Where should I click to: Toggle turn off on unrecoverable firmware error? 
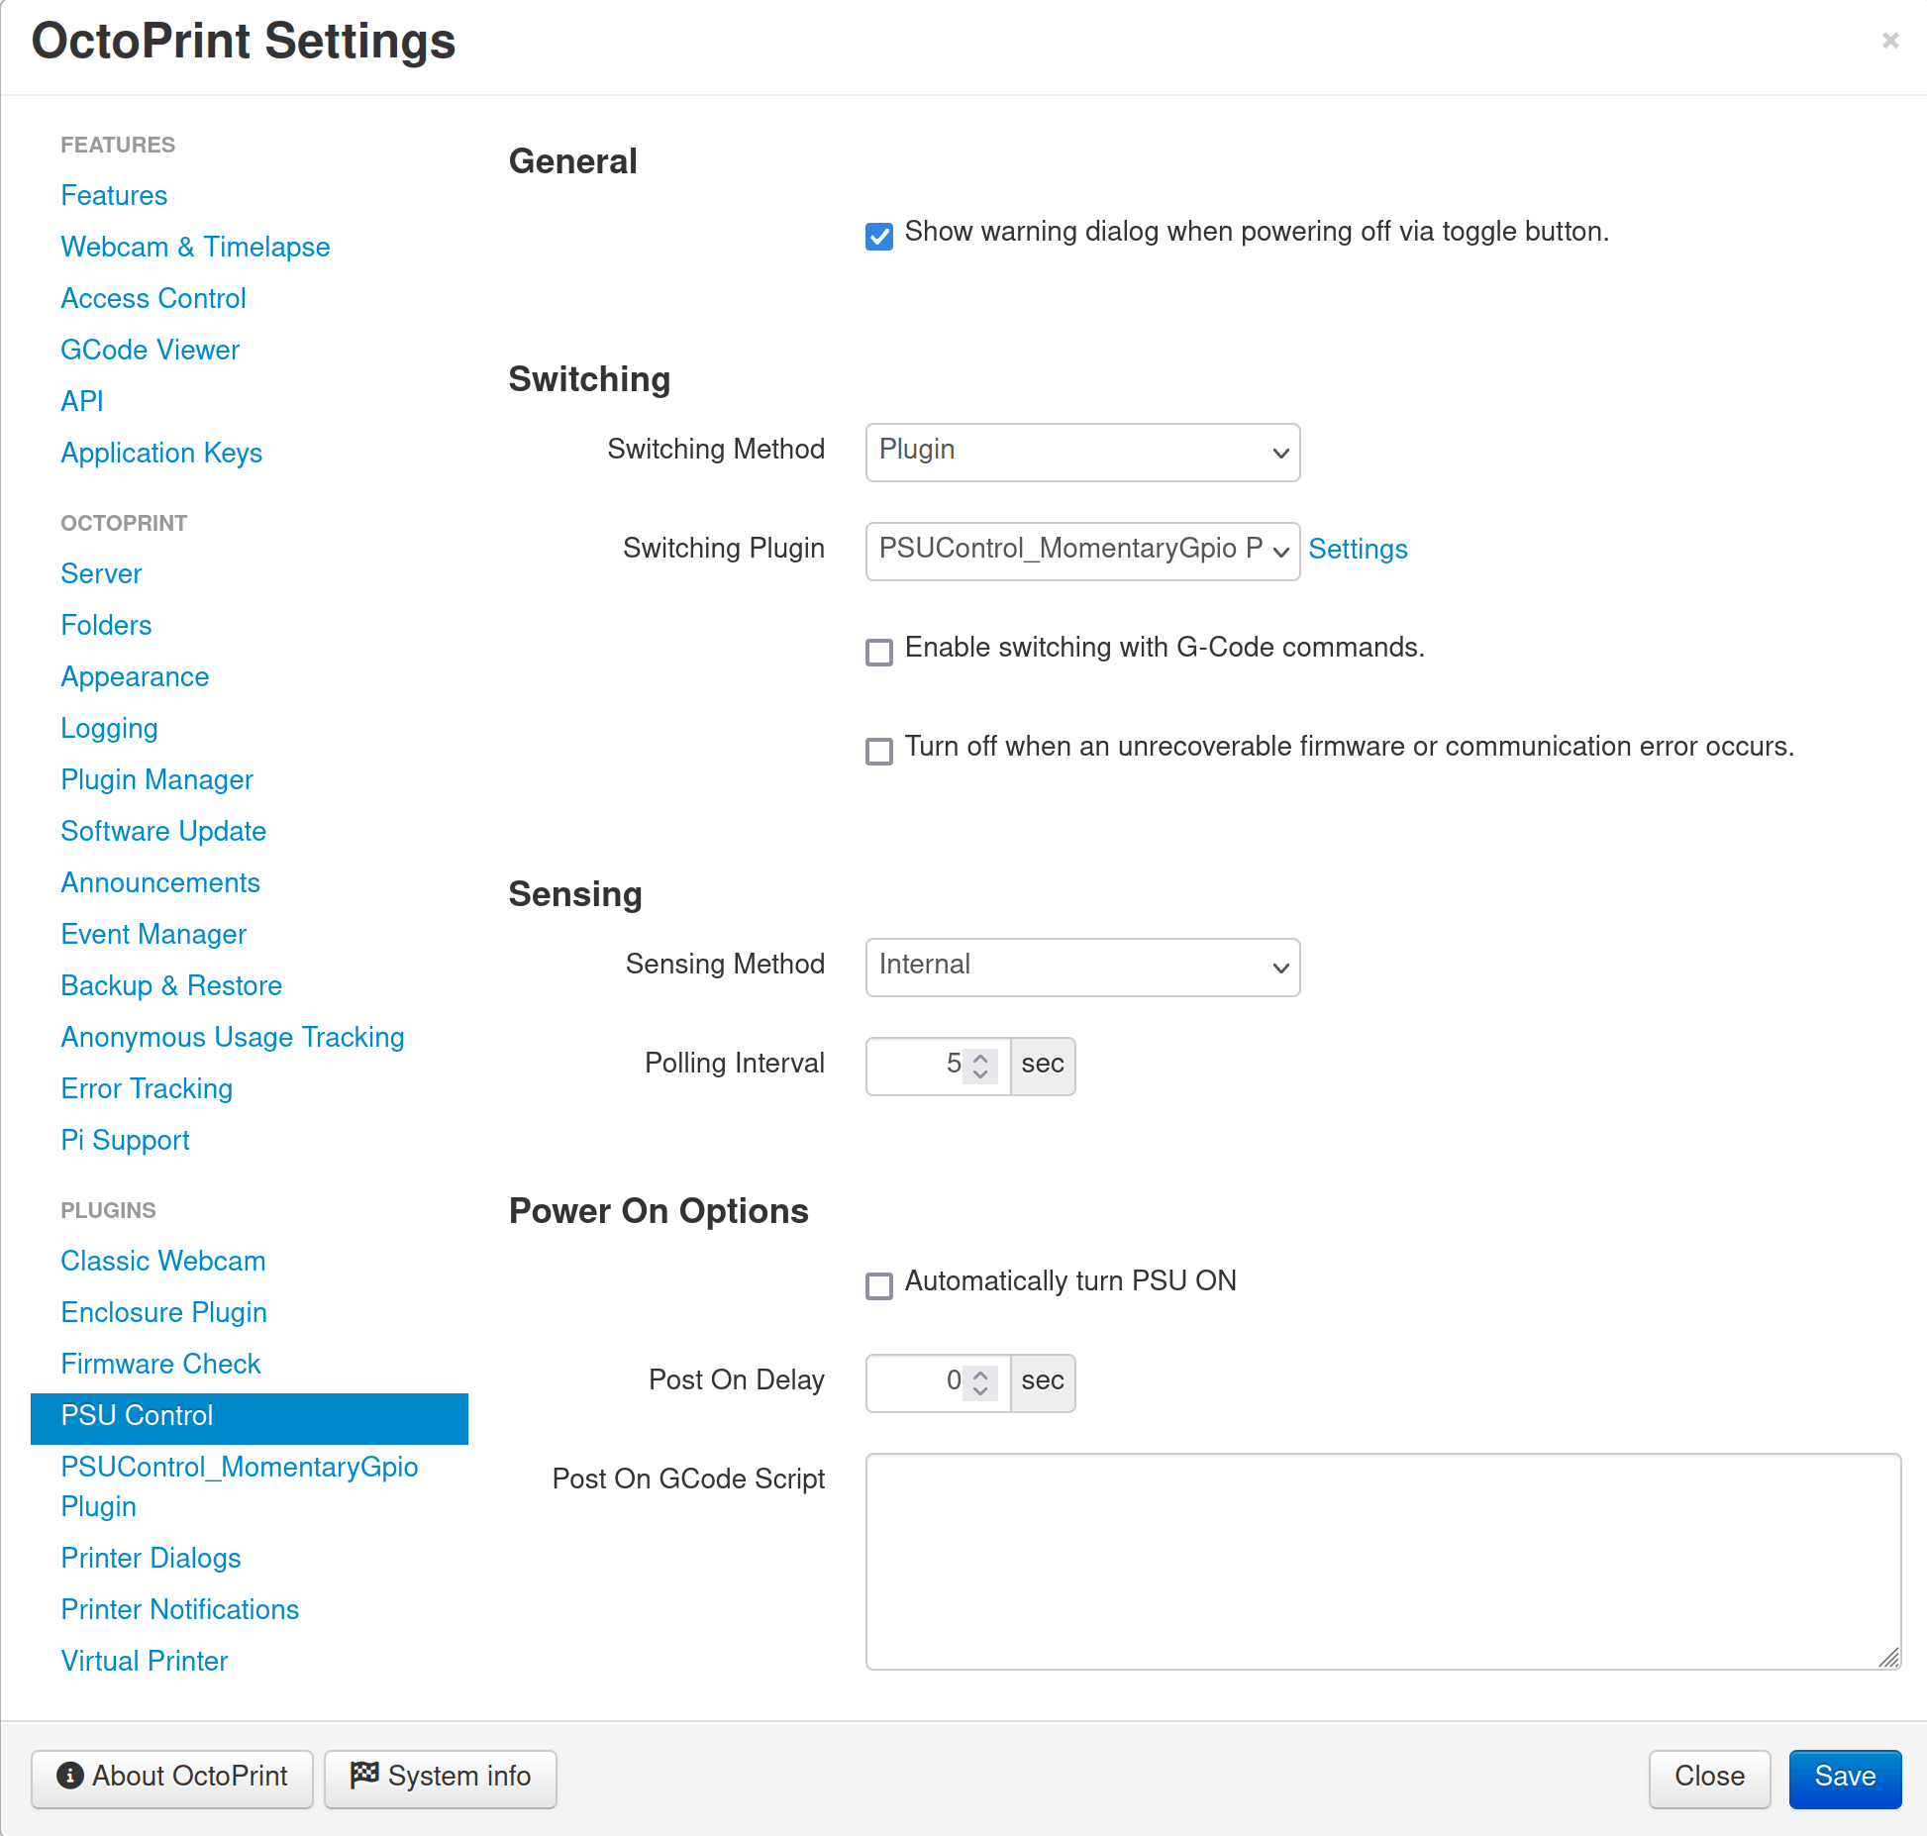point(879,751)
